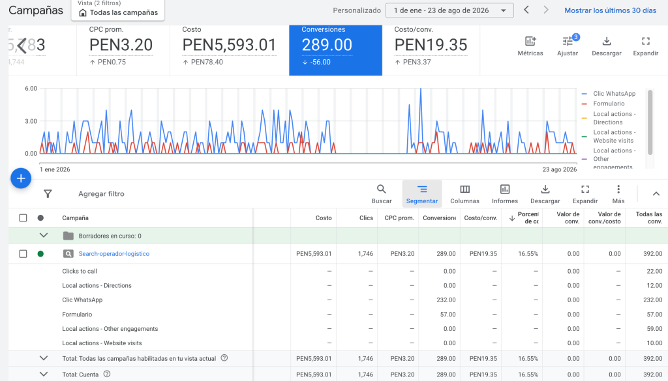Image resolution: width=668 pixels, height=381 pixels.
Task: Click the blue plus create button
Action: 21,178
